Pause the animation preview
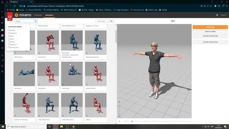229x129 pixels. coord(119,121)
